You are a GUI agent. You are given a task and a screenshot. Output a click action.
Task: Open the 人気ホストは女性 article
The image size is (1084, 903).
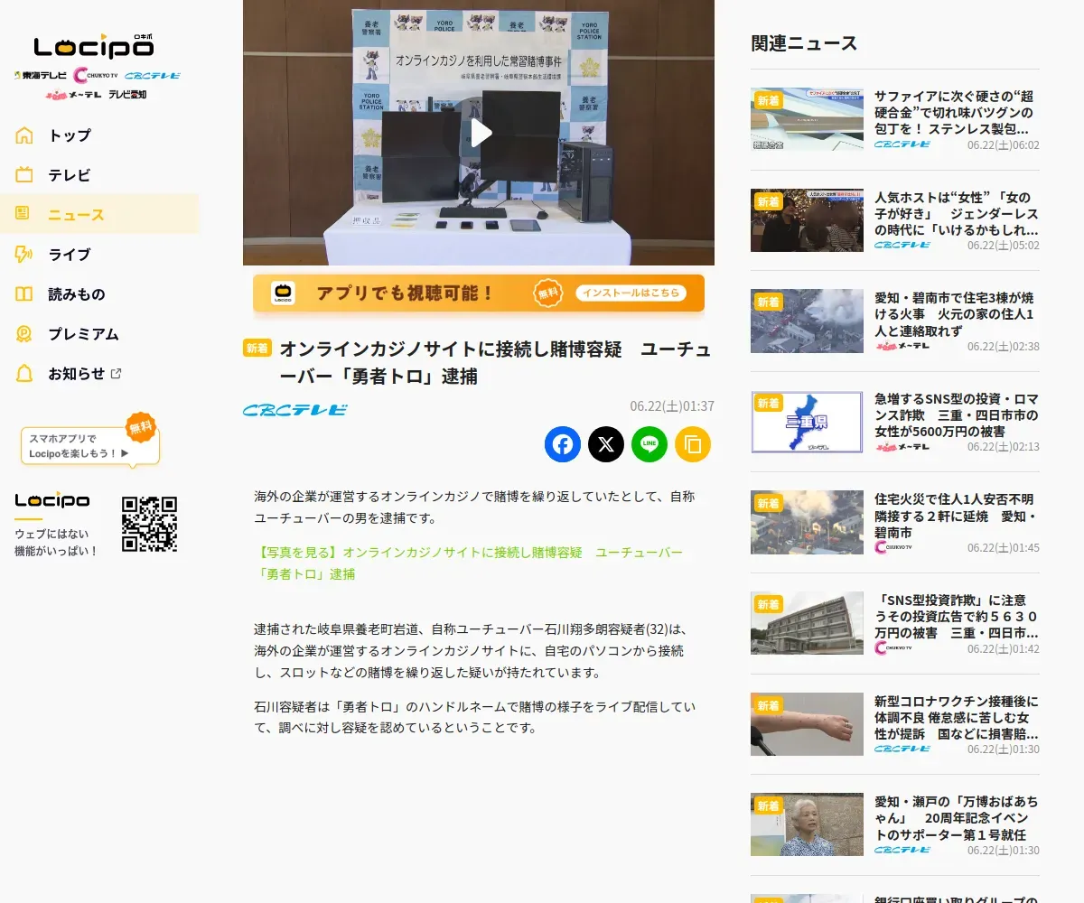[x=957, y=214]
